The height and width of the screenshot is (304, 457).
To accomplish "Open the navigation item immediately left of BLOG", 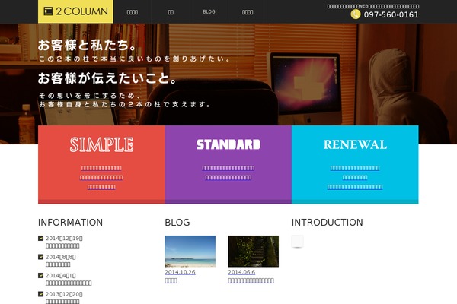I will 171,11.
